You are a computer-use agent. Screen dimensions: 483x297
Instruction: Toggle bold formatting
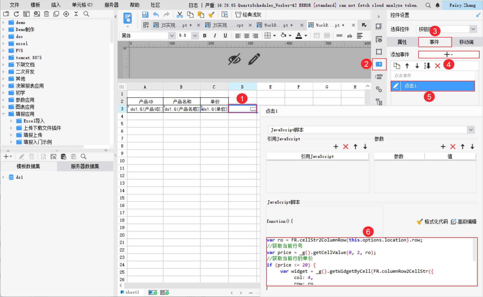pyautogui.click(x=205, y=36)
